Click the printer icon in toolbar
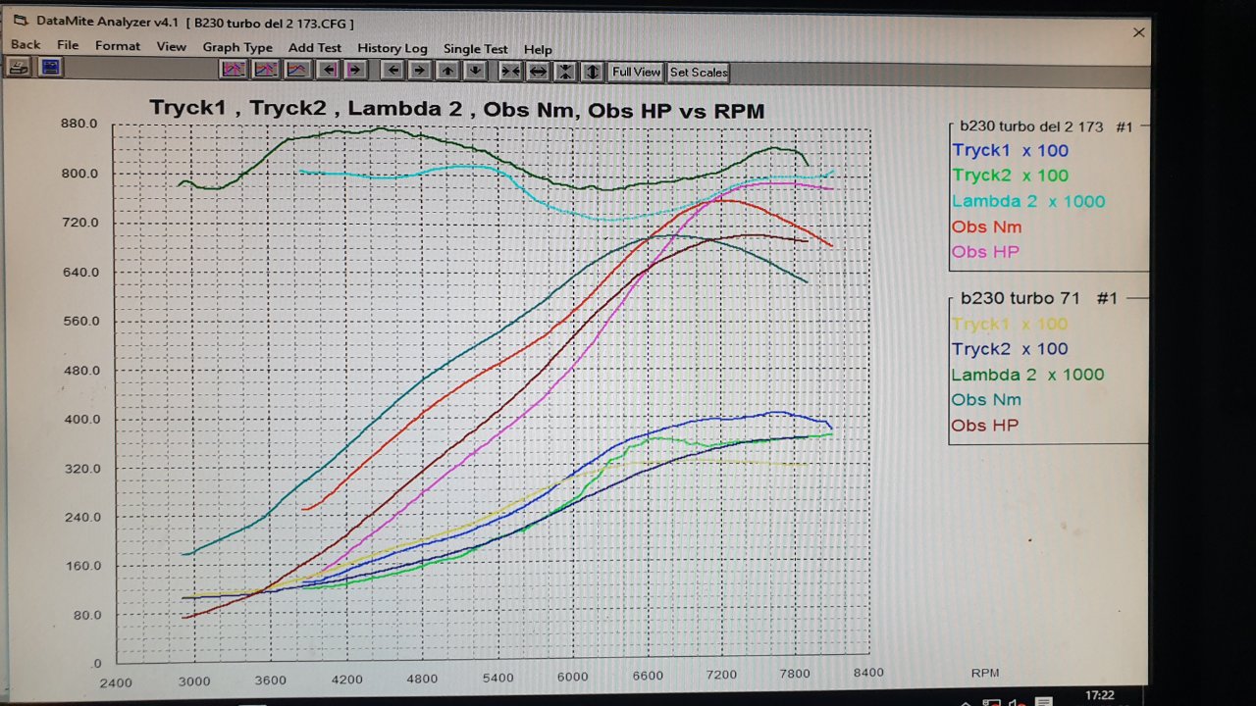 click(x=18, y=68)
